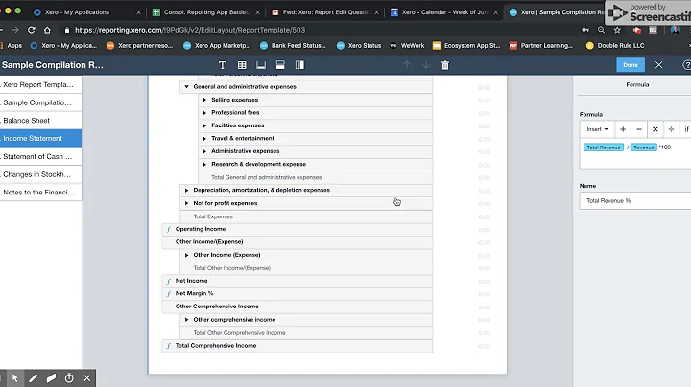The width and height of the screenshot is (691, 387).
Task: Insert a schedule table from toolbar
Action: [242, 65]
